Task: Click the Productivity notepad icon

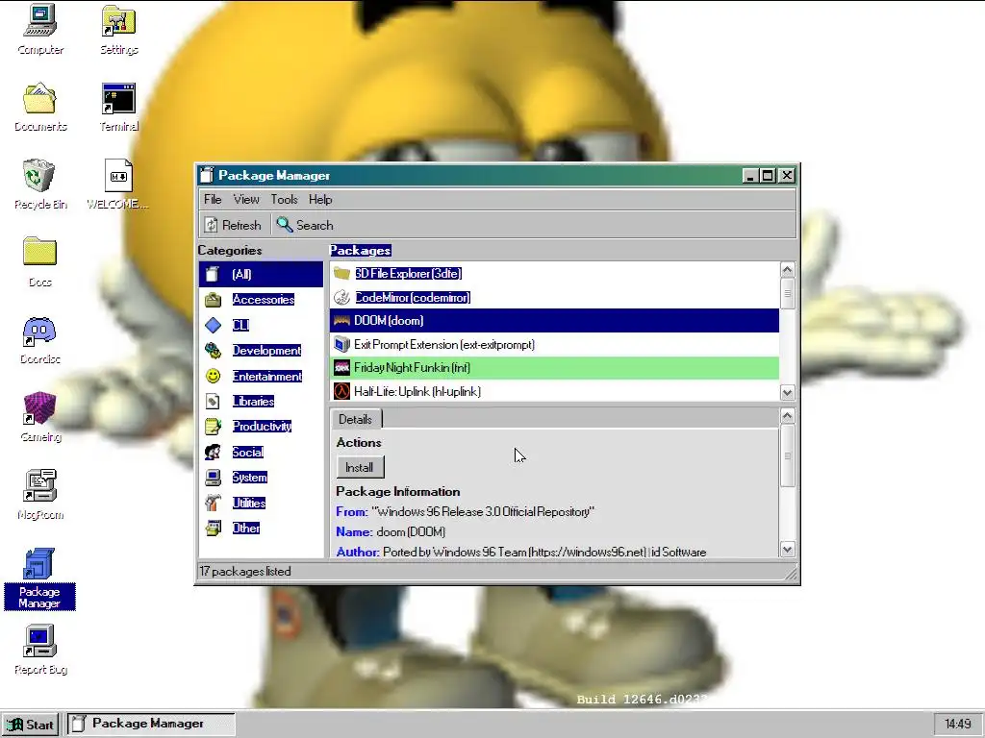Action: [213, 426]
